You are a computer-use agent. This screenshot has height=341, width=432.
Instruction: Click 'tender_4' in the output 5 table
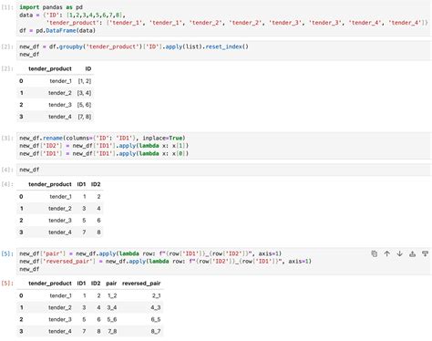[x=60, y=331]
